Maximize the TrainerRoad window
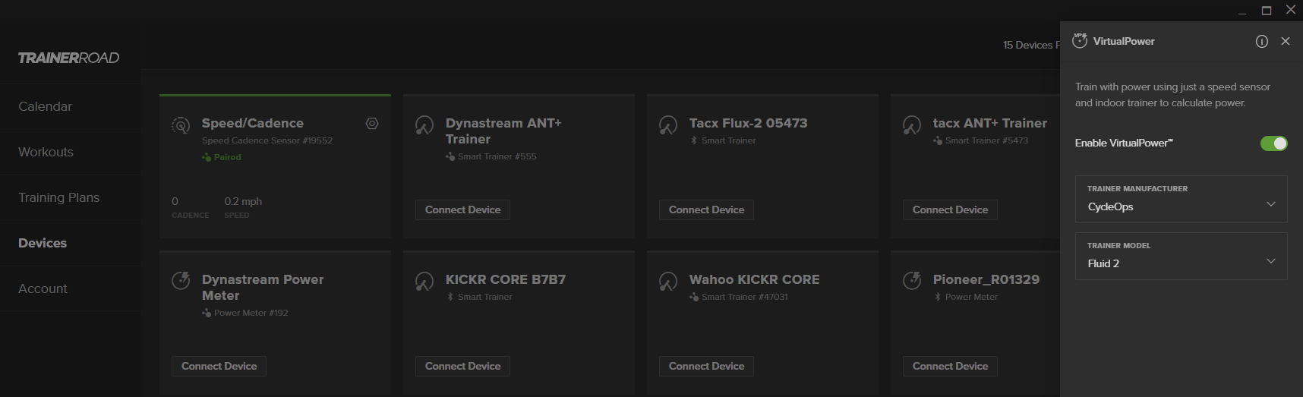Image resolution: width=1303 pixels, height=397 pixels. [x=1267, y=10]
